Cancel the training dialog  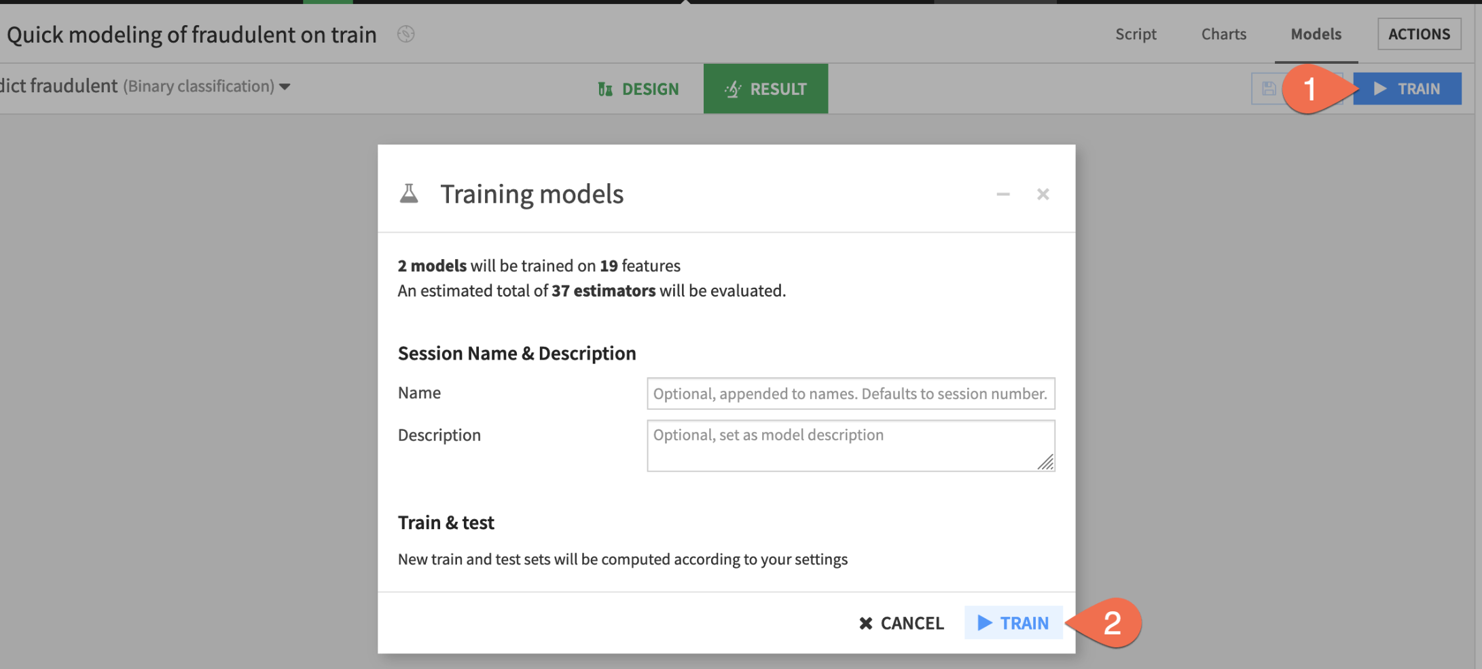901,623
